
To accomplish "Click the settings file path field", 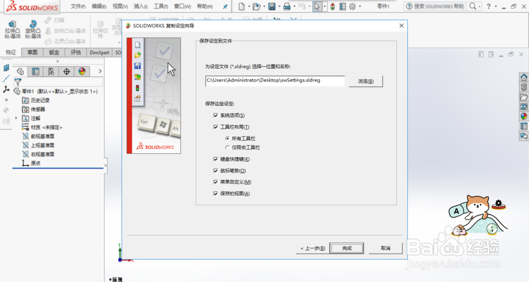I will (275, 81).
